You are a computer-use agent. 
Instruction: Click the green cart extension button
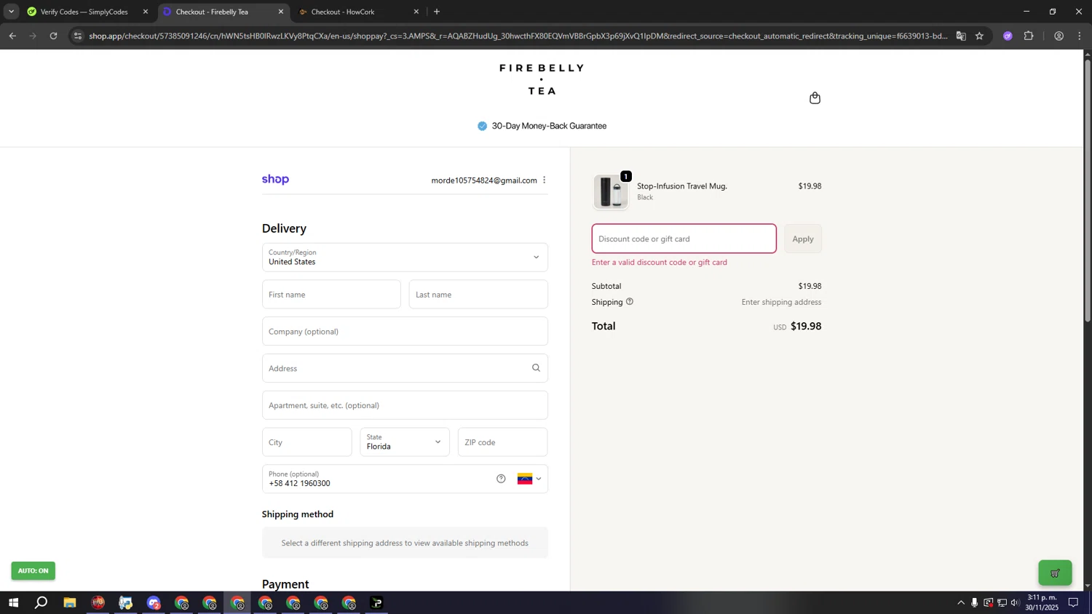point(1055,573)
